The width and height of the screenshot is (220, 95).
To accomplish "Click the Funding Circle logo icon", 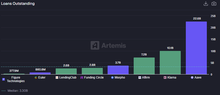I will (x=82, y=78).
